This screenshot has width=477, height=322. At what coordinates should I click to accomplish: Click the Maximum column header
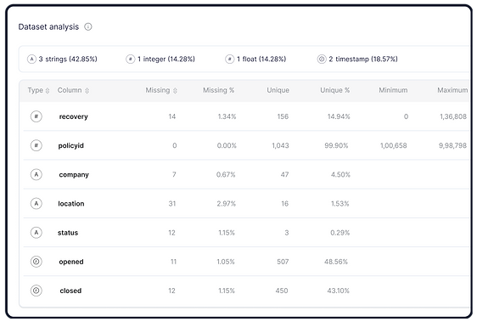[x=452, y=90]
